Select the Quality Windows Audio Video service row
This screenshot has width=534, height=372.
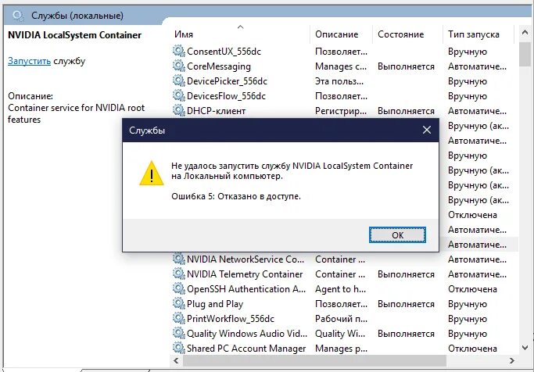344,334
